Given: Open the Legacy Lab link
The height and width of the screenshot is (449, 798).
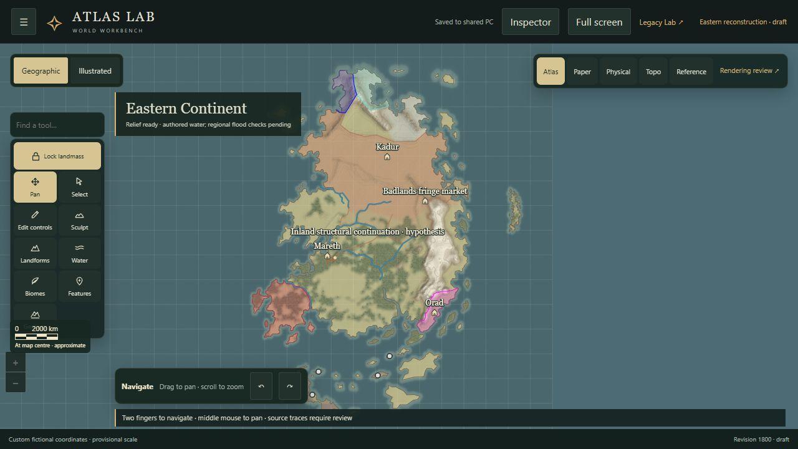Looking at the screenshot, I should (x=661, y=22).
